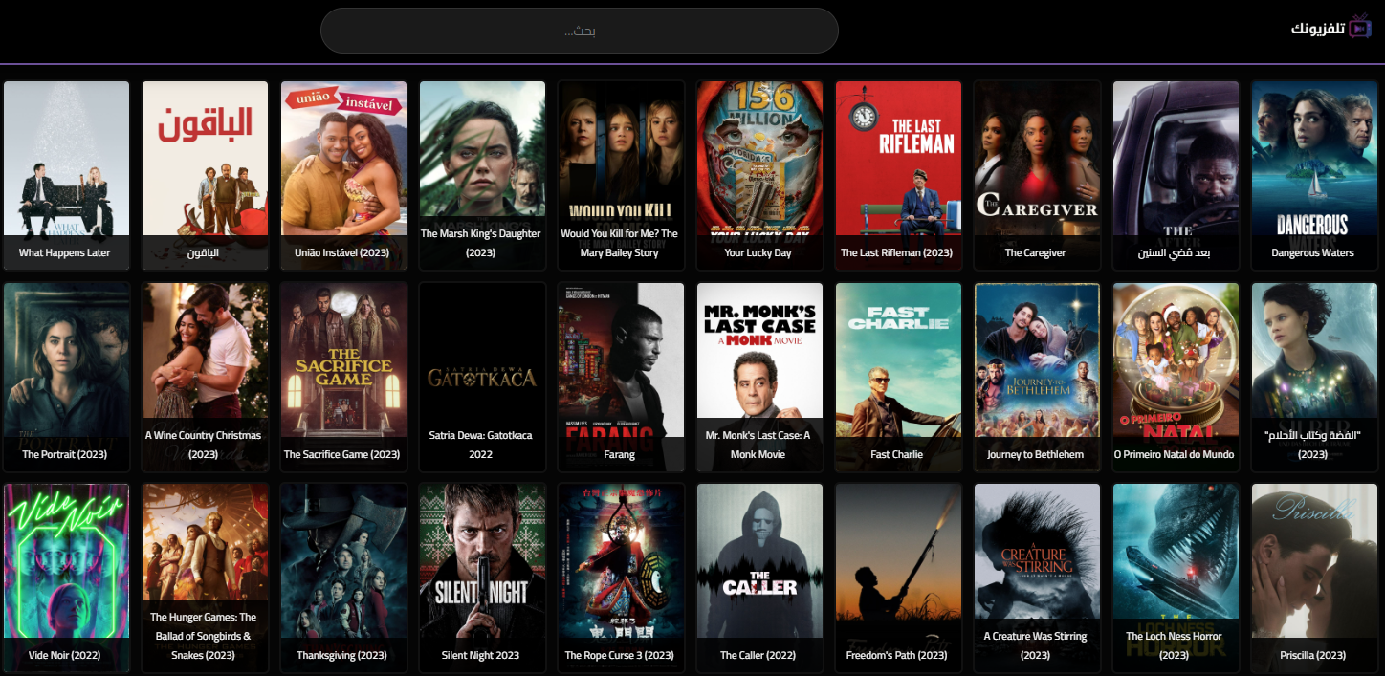Click the purple TV logo icon
Viewport: 1385px width, 676px height.
(x=1359, y=28)
